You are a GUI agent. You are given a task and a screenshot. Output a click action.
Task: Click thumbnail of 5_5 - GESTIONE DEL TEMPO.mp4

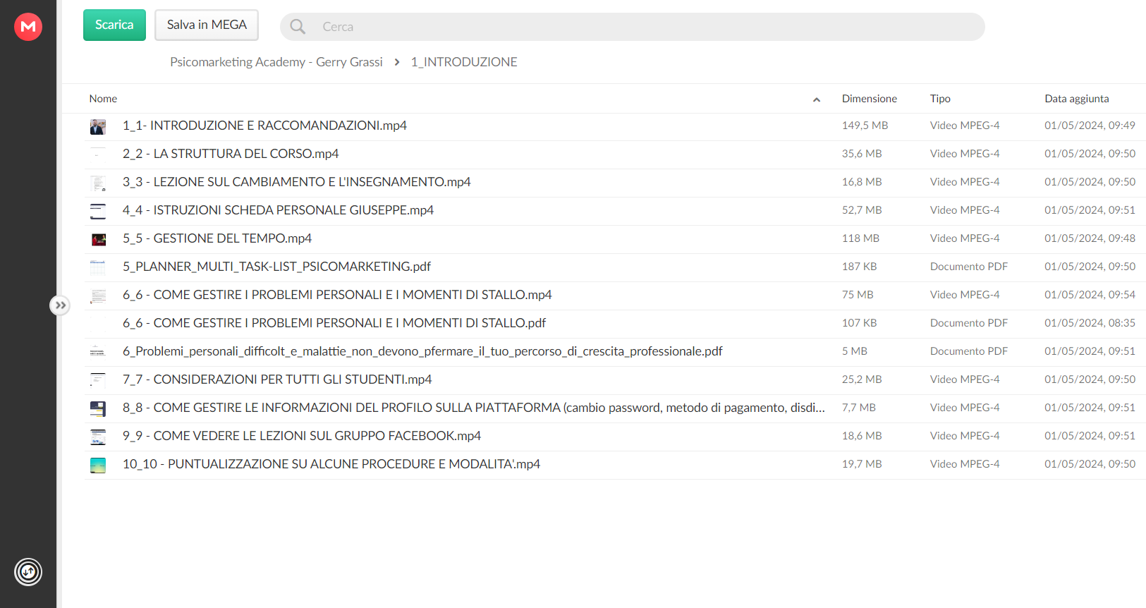98,240
